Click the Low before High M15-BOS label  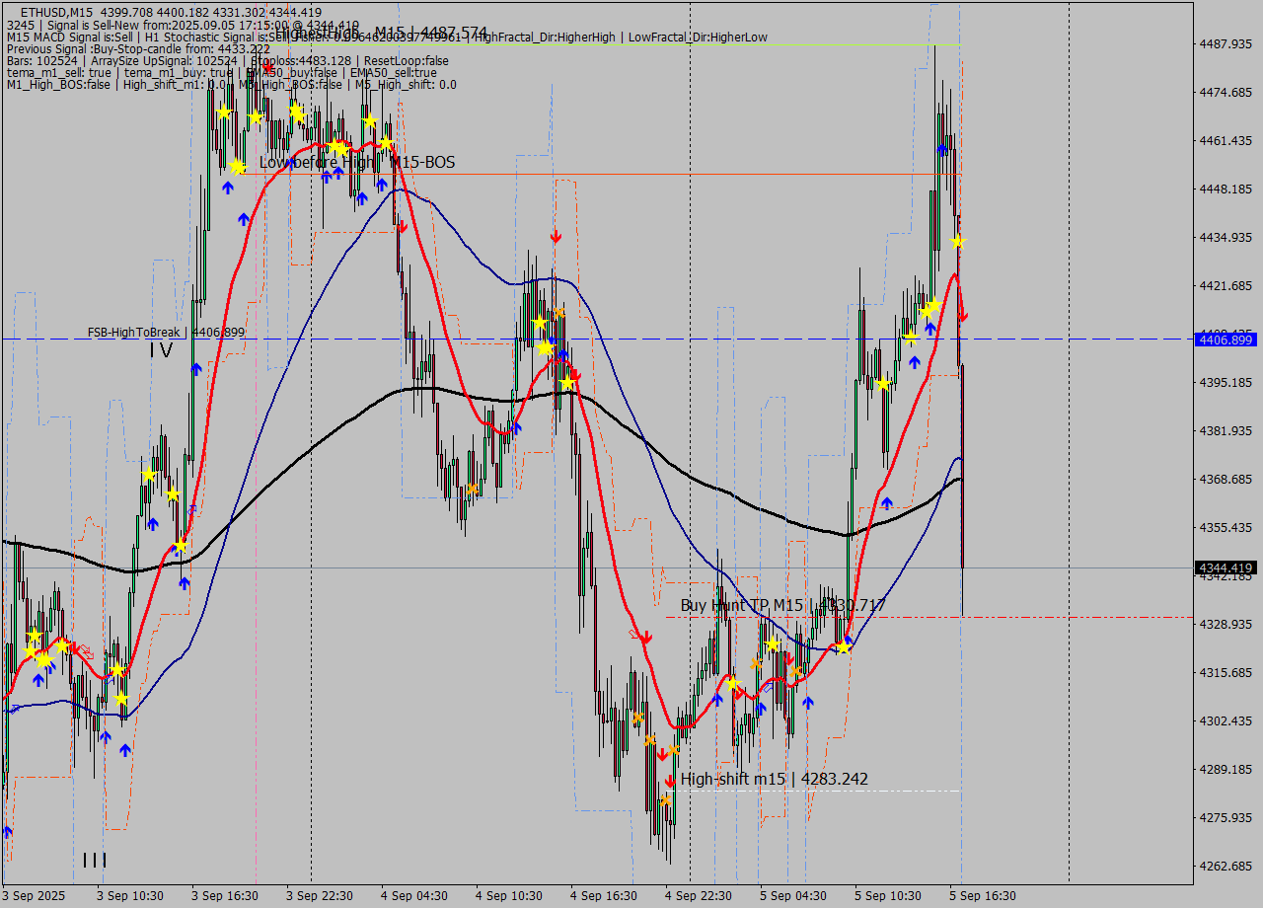356,162
